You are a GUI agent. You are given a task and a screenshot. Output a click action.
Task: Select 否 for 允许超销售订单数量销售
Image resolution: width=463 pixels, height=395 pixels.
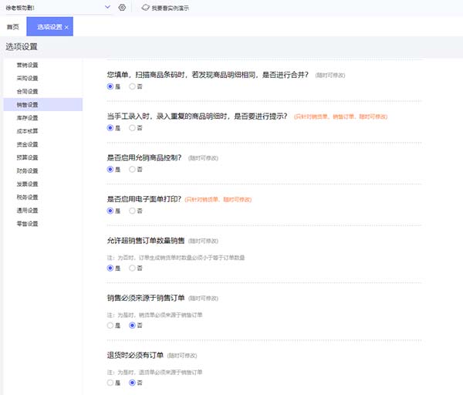tap(133, 268)
